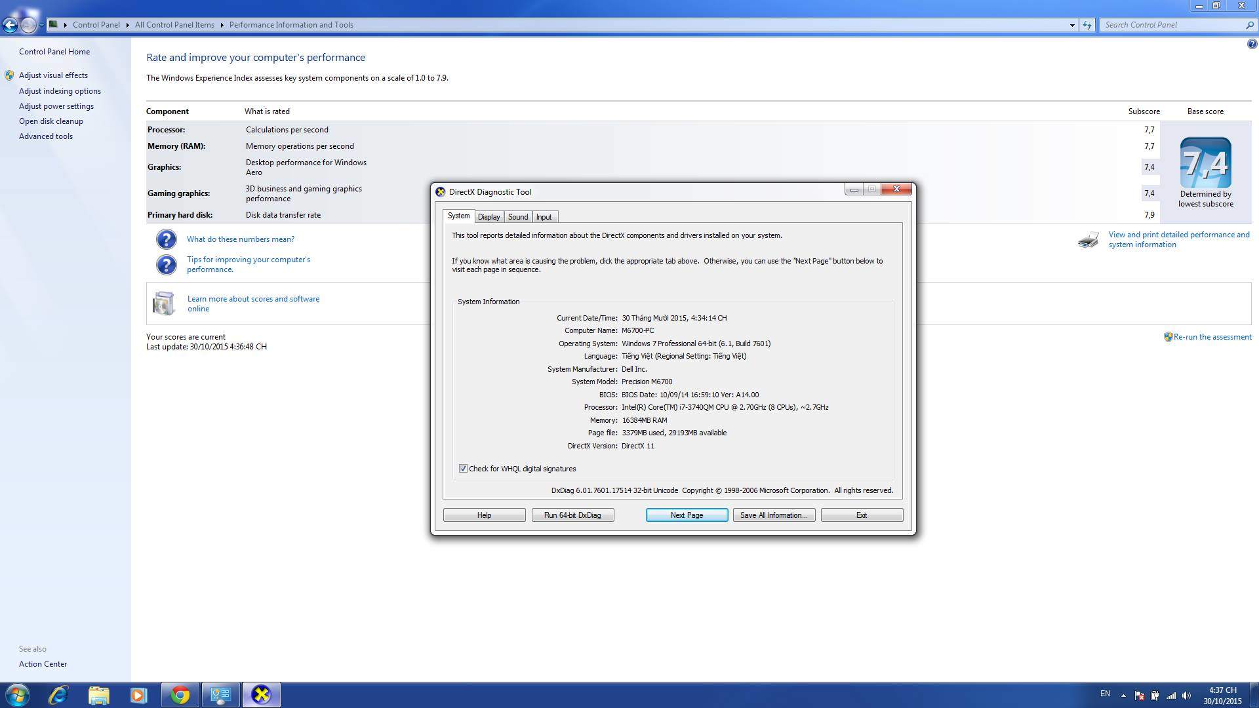
Task: Expand the root arrow before Control Panel breadcrumb
Action: point(65,25)
